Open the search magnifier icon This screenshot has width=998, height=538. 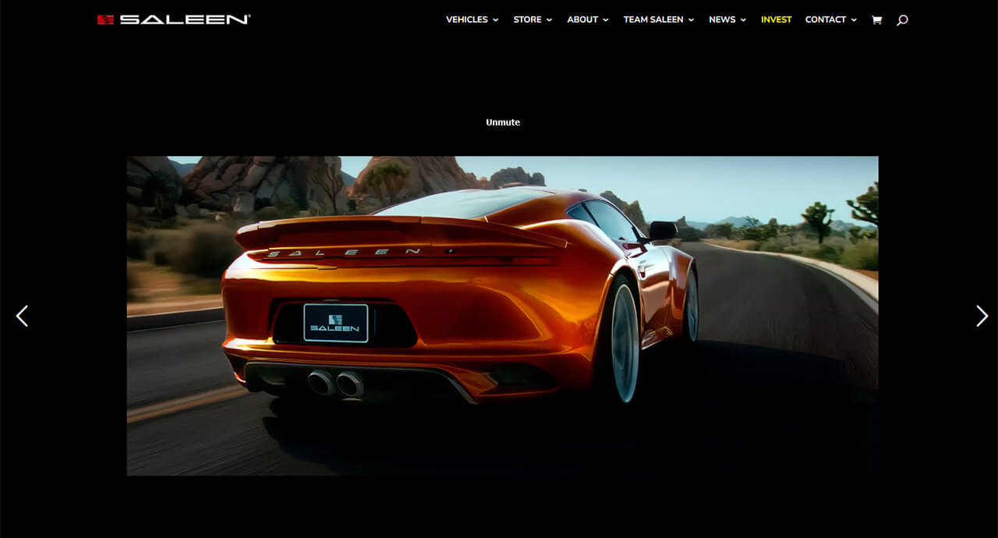[x=902, y=20]
